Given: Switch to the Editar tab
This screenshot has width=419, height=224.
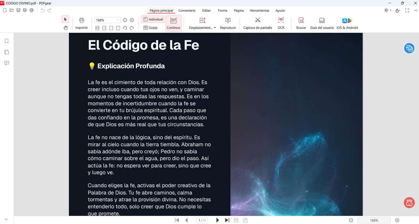Looking at the screenshot, I should tap(206, 10).
